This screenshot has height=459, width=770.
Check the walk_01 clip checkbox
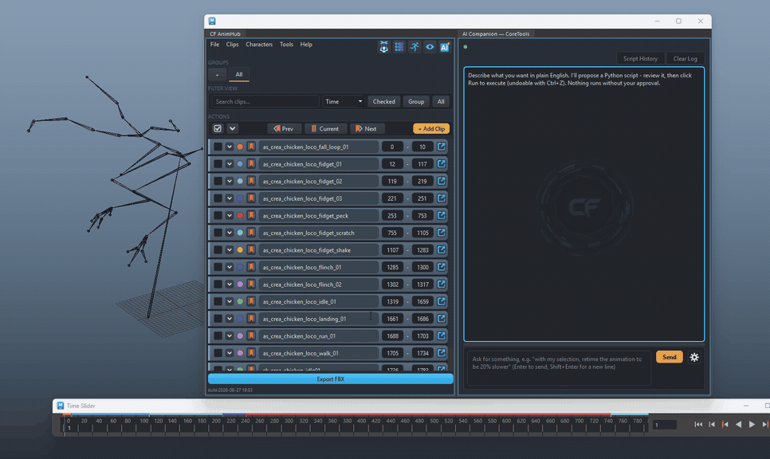pyautogui.click(x=218, y=353)
